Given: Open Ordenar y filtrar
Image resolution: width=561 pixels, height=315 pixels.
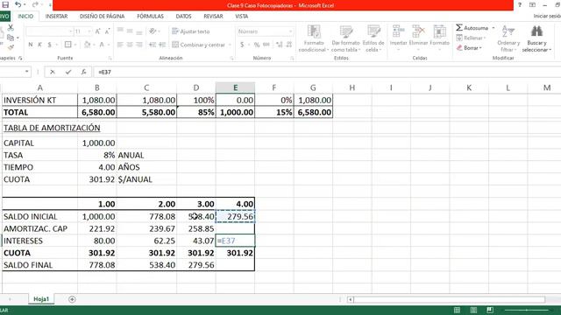Looking at the screenshot, I should [x=508, y=38].
